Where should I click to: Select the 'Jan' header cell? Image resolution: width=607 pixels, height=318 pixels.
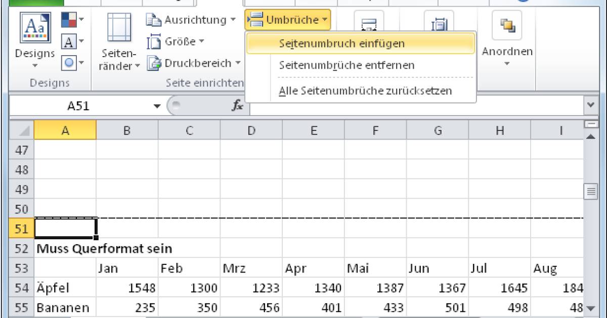[x=127, y=268]
